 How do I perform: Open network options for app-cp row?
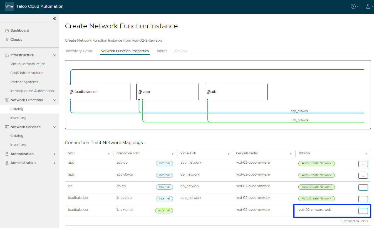click(x=363, y=164)
